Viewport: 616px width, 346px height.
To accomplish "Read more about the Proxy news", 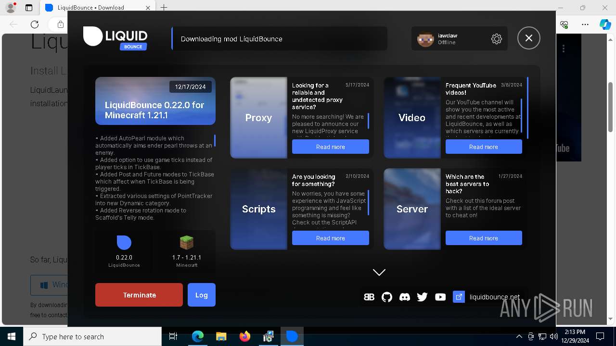I will (331, 147).
